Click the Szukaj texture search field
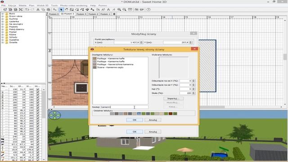288x162 pixels. click(x=124, y=107)
